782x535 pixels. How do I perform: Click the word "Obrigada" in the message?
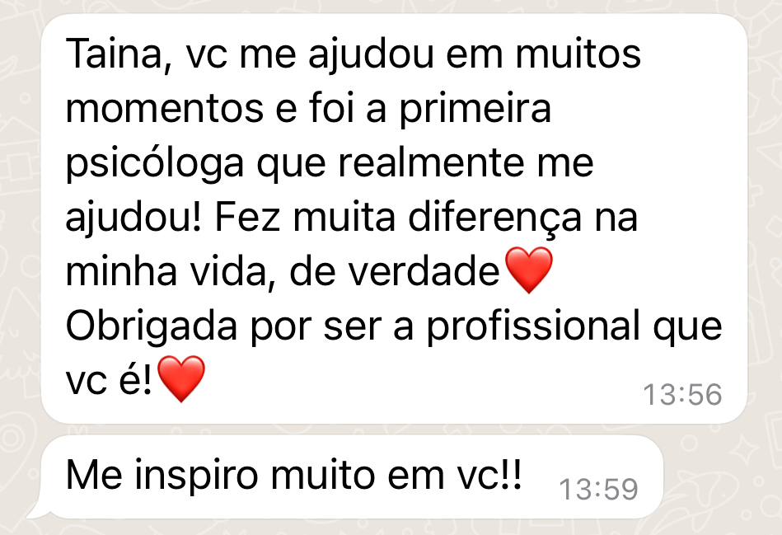click(x=151, y=326)
